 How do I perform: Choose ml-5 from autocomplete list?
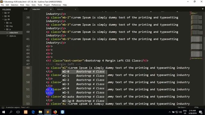pyautogui.click(x=84, y=92)
